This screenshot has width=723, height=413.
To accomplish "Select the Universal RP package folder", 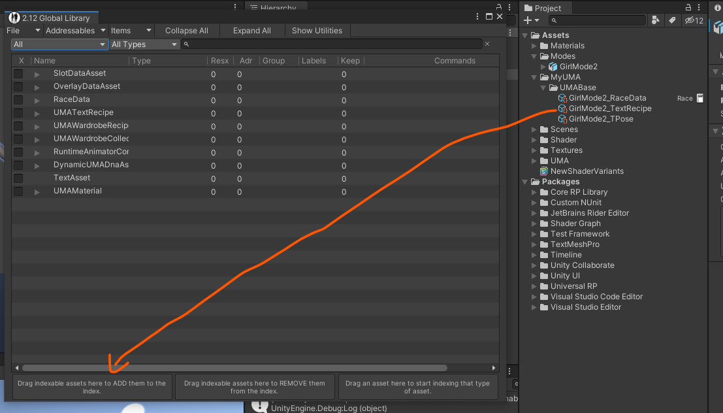I will 573,286.
